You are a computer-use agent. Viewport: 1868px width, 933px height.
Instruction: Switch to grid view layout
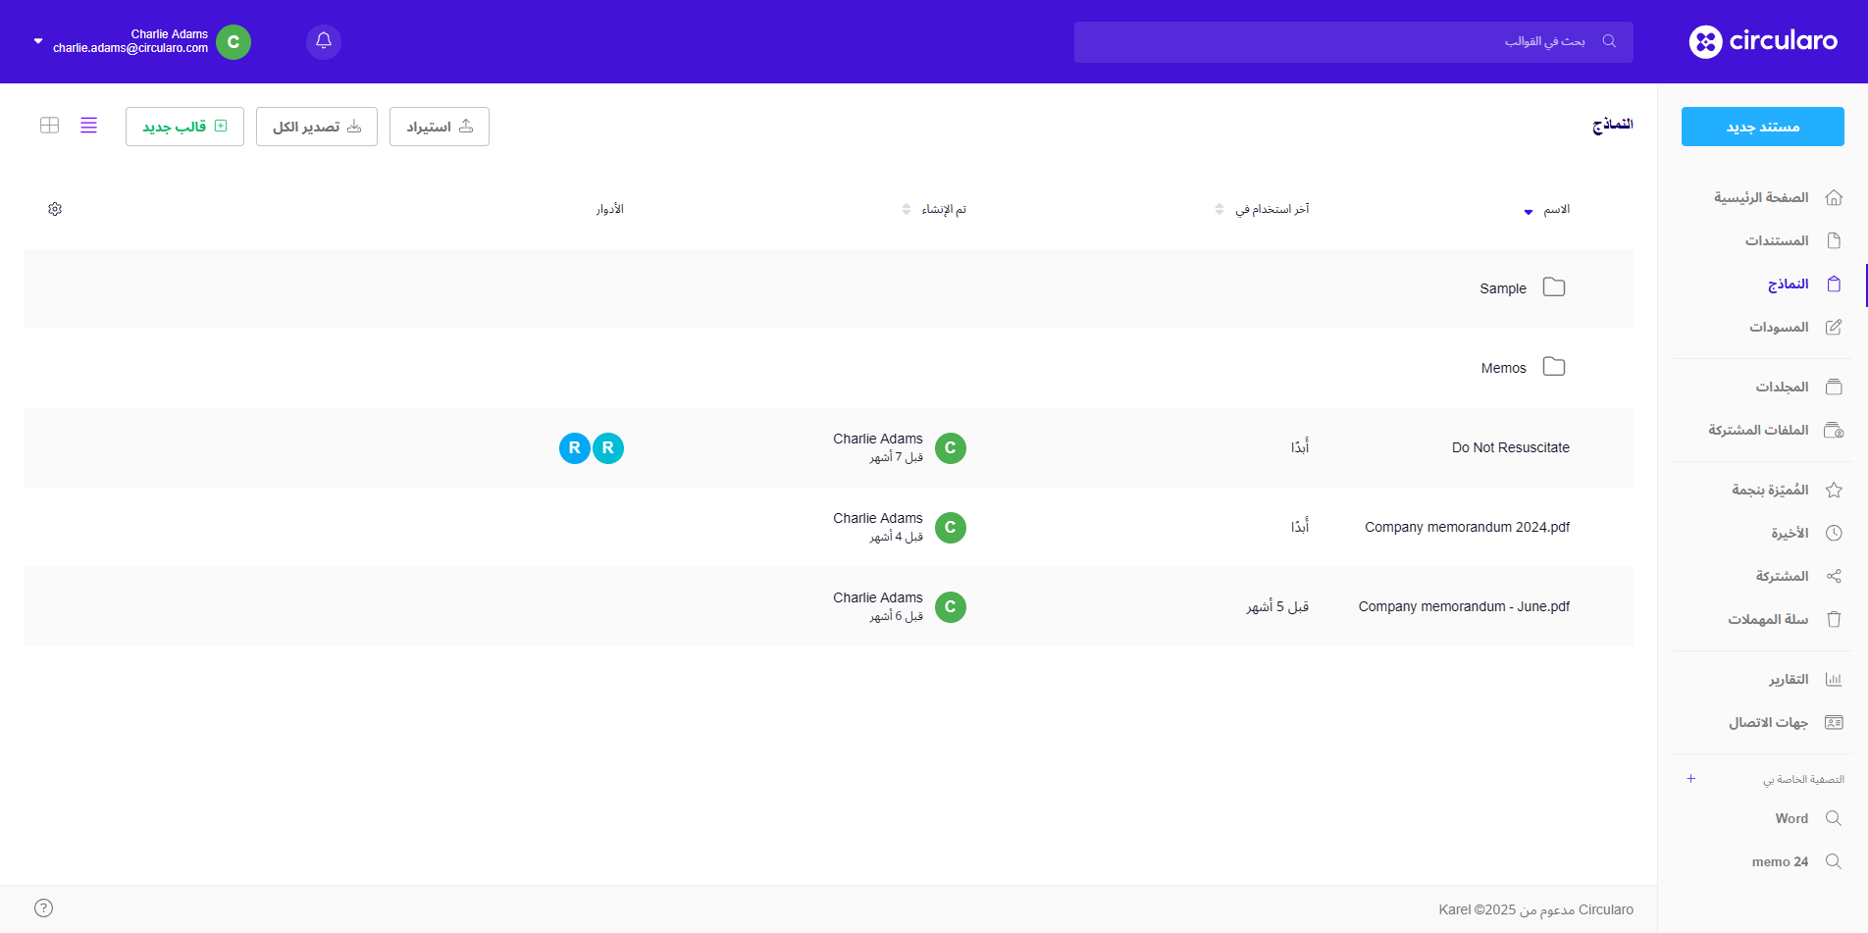50,126
